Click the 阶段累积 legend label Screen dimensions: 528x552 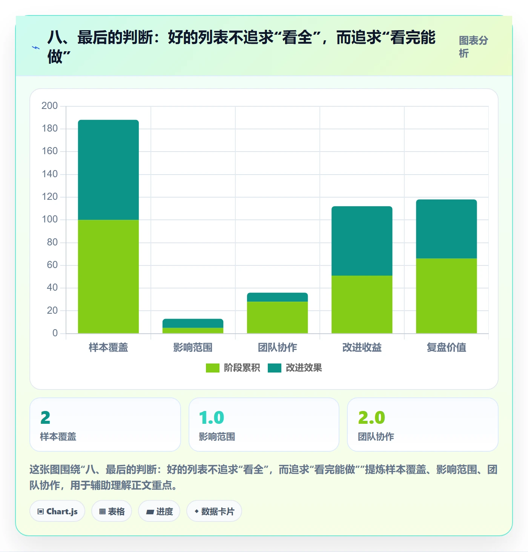tap(242, 368)
